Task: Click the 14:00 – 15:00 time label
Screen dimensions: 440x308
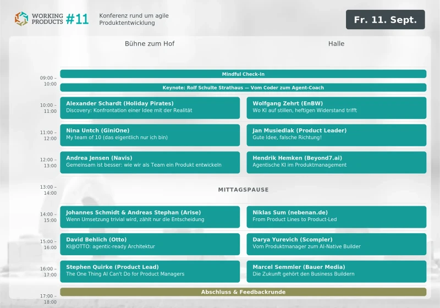Action: click(x=48, y=217)
